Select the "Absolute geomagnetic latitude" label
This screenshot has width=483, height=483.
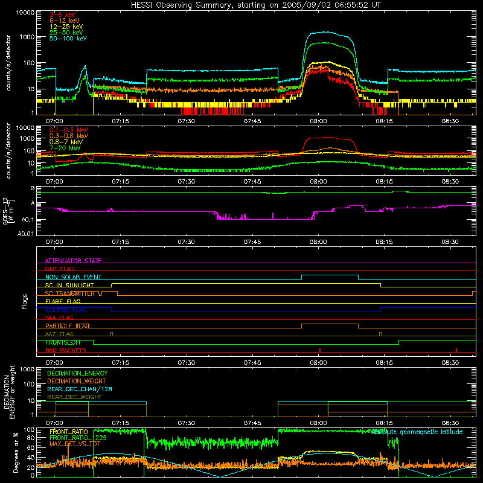(417, 432)
